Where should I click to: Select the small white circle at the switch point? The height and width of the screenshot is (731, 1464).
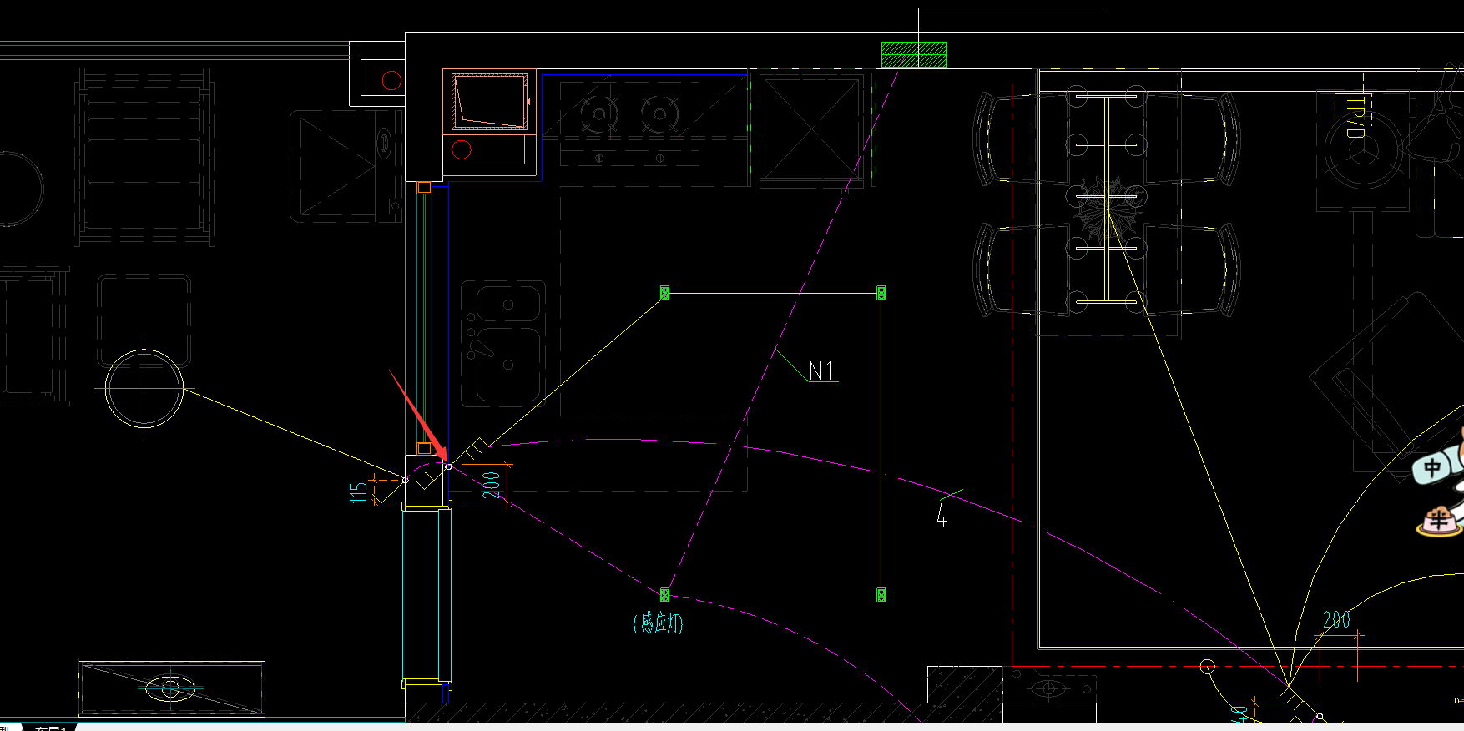click(448, 466)
